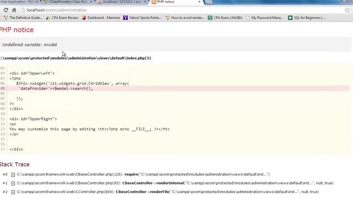Click the Memrise bookmark favicon

84,18
